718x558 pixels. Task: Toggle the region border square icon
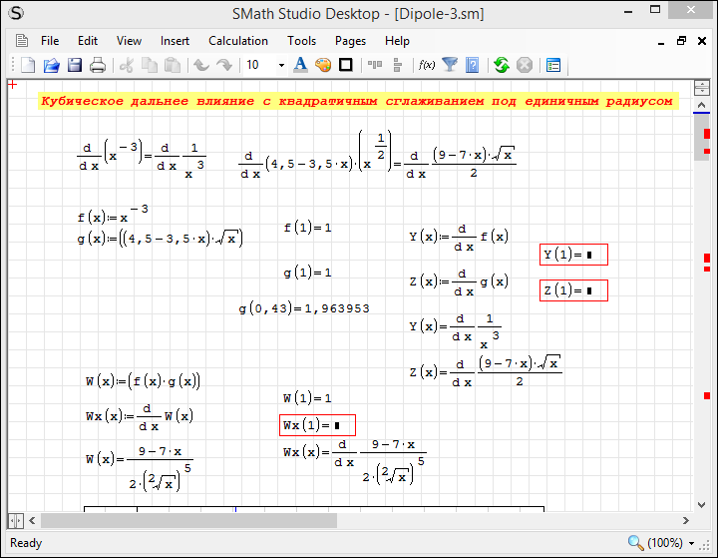(346, 66)
